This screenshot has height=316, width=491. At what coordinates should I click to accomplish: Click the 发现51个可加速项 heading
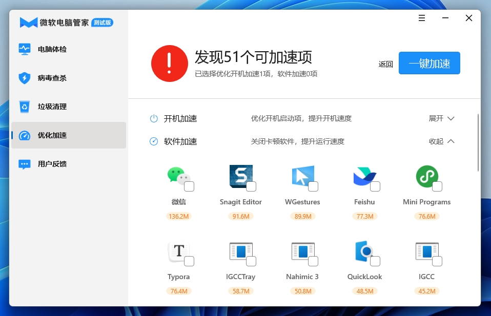pyautogui.click(x=253, y=57)
